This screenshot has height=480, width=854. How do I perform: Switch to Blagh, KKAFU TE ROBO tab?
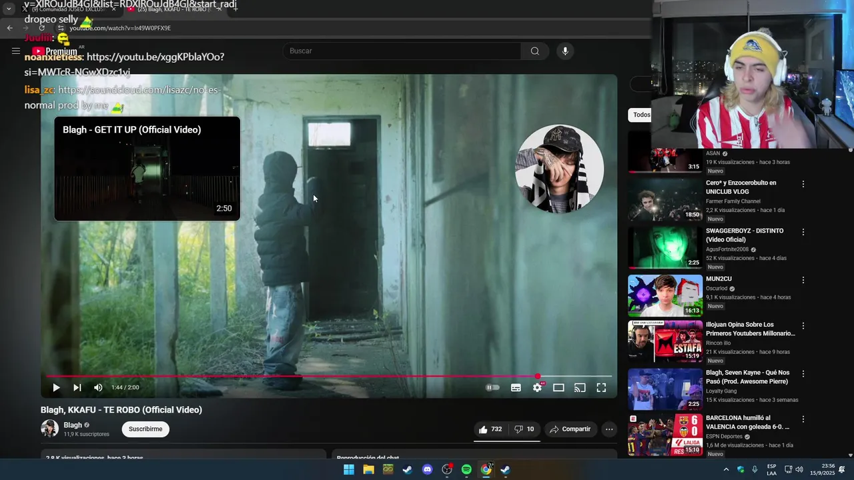[175, 9]
